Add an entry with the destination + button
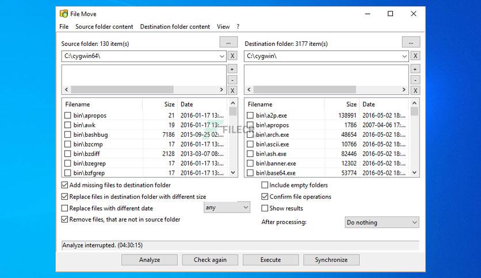Screen dimensions: 481x278 (x=415, y=69)
